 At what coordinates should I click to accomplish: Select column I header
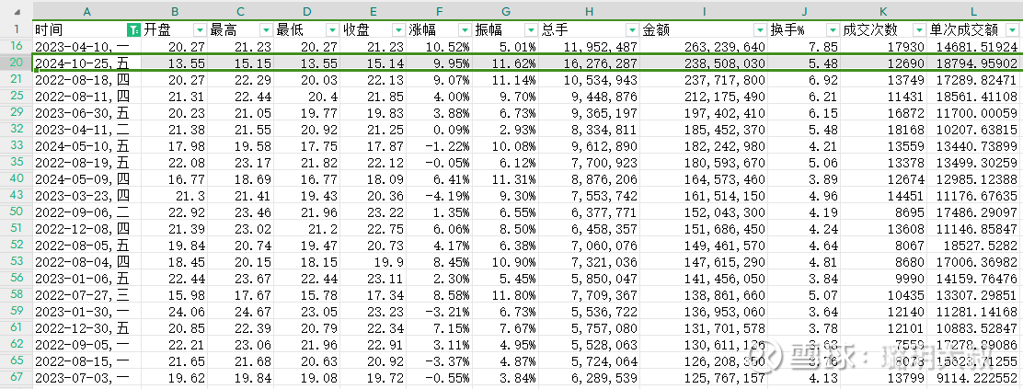click(x=704, y=11)
